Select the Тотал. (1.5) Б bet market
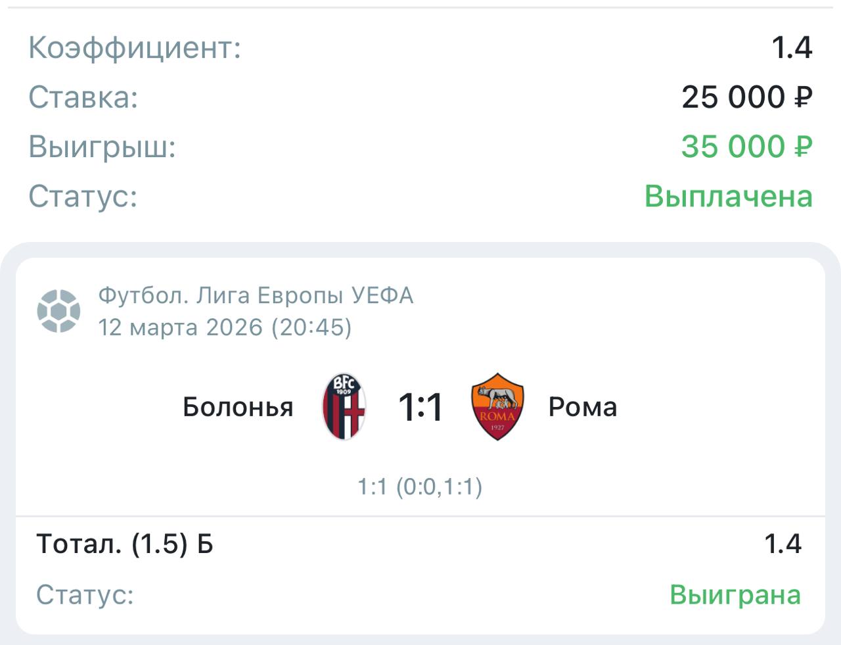This screenshot has height=645, width=841. pyautogui.click(x=125, y=544)
